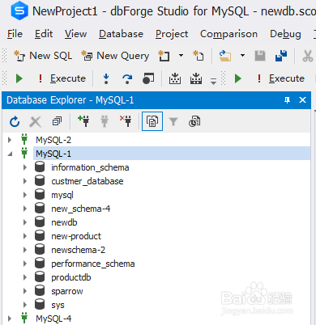Expand the custmer_database node
316x325 pixels.
click(25, 181)
